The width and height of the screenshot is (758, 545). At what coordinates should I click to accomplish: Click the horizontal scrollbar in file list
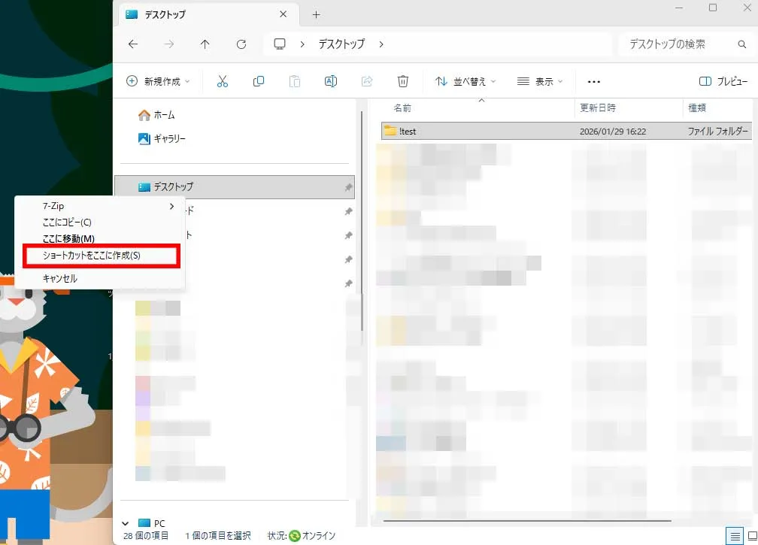(x=526, y=520)
